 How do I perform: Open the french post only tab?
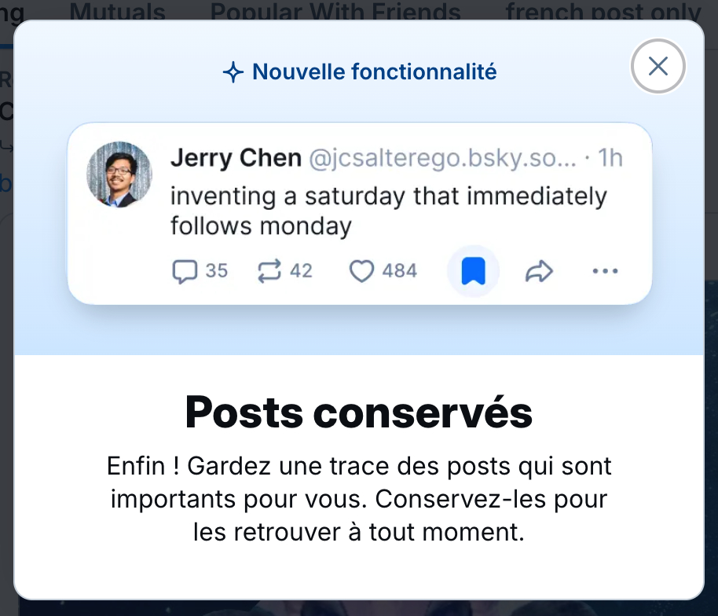pyautogui.click(x=603, y=12)
